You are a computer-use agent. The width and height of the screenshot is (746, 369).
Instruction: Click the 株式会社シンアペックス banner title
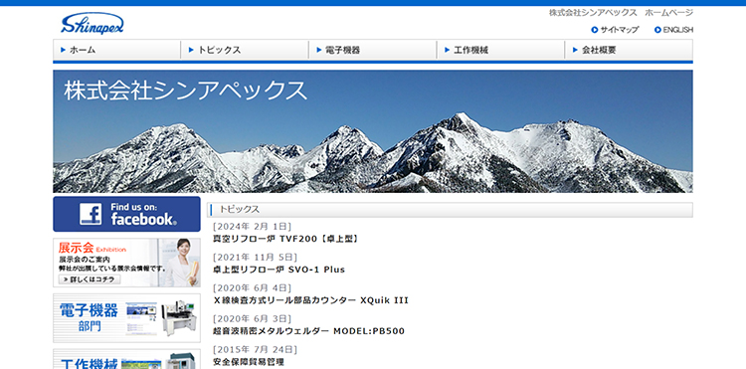point(186,90)
